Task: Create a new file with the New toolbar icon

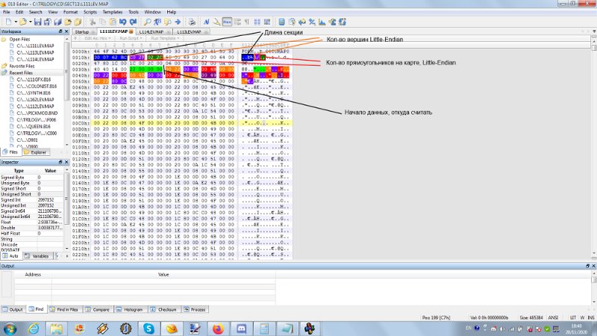Action: point(8,22)
